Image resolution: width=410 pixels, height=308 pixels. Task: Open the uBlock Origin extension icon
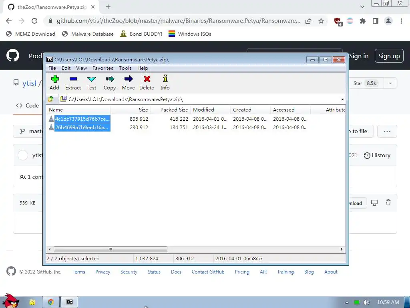(338, 22)
